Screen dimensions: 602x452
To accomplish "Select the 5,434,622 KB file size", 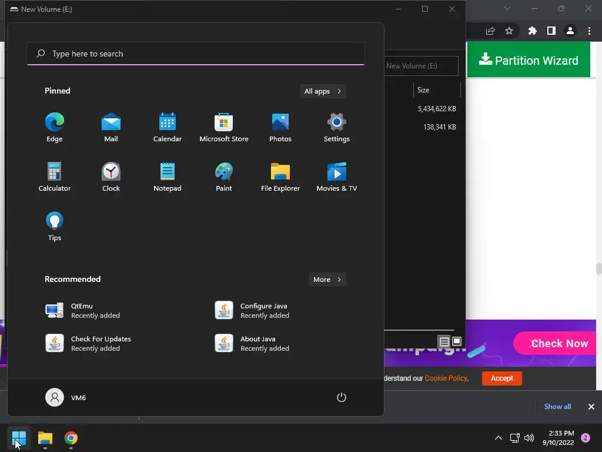I will 437,109.
